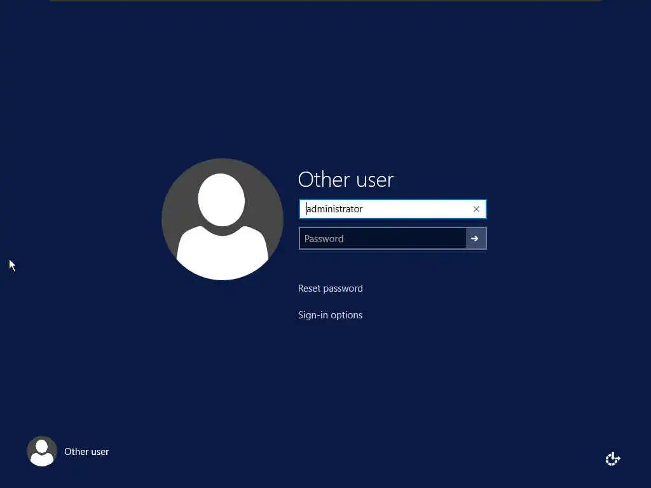The image size is (651, 488).
Task: Select 'Other user' label in the account list
Action: (x=86, y=452)
